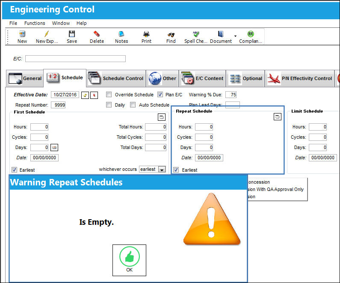340x283 pixels.
Task: Click the Repeat Schedule Date field
Action: 209,158
